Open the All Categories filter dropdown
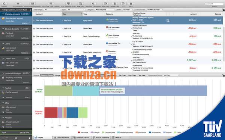 (105, 10)
